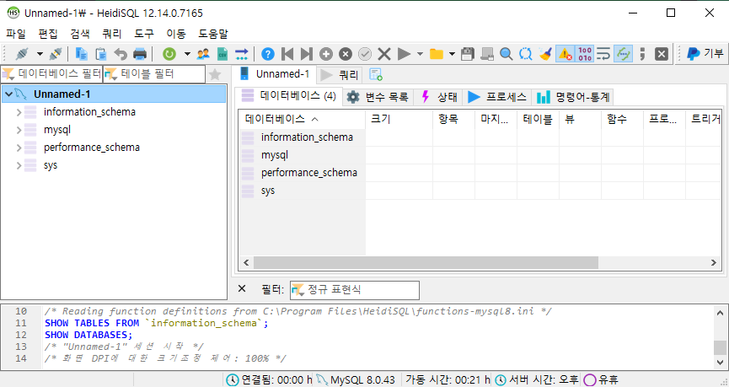The width and height of the screenshot is (729, 387).
Task: Sort by 데이터베이스 column header
Action: 303,119
